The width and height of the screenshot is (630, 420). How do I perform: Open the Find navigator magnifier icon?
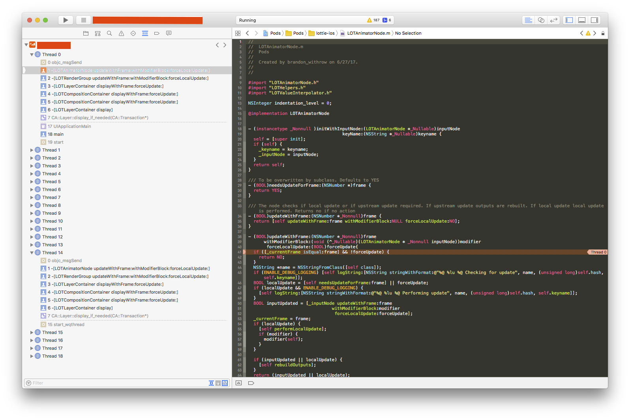(x=109, y=34)
